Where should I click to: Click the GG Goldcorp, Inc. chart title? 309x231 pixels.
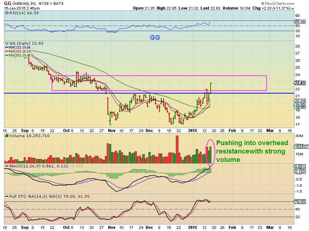(x=21, y=3)
